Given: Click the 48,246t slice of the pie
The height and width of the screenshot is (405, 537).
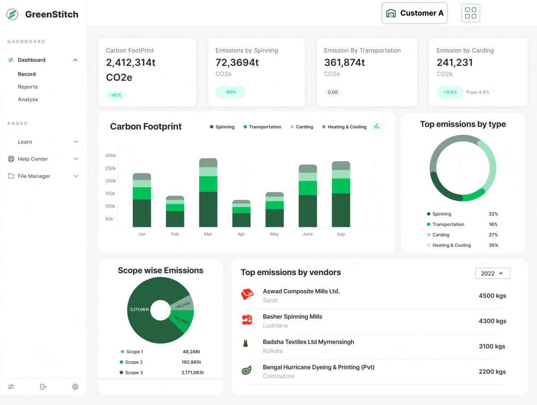Looking at the screenshot, I should tap(183, 305).
